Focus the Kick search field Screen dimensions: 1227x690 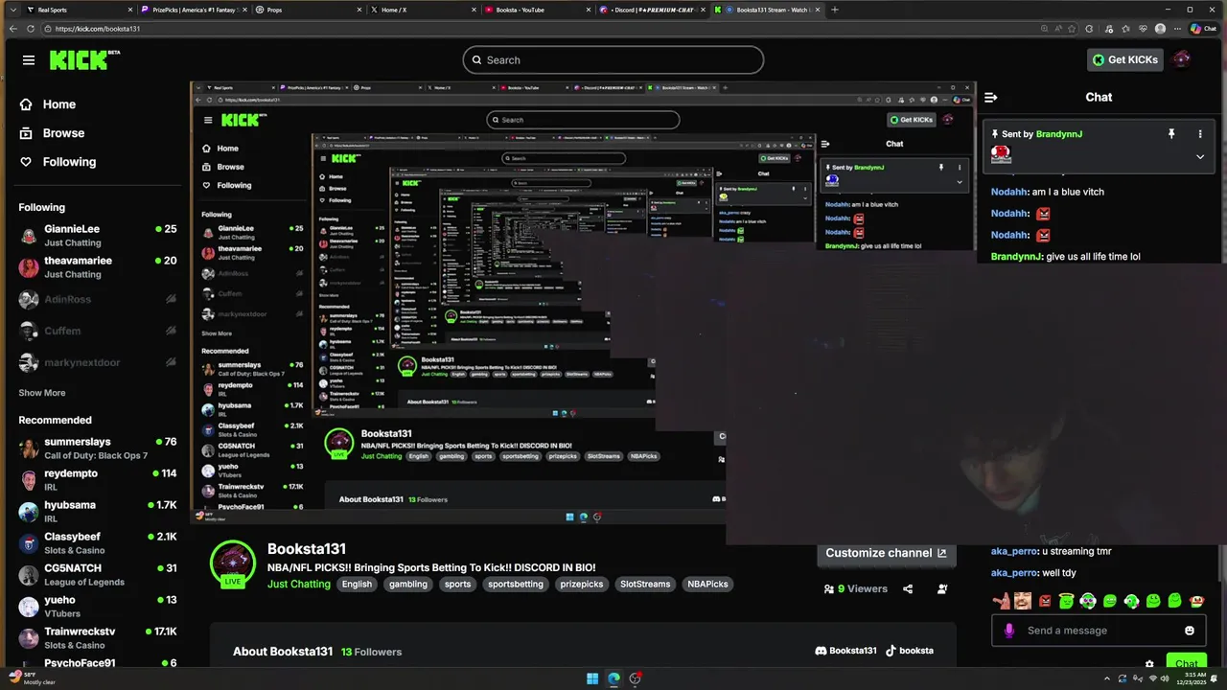point(613,59)
